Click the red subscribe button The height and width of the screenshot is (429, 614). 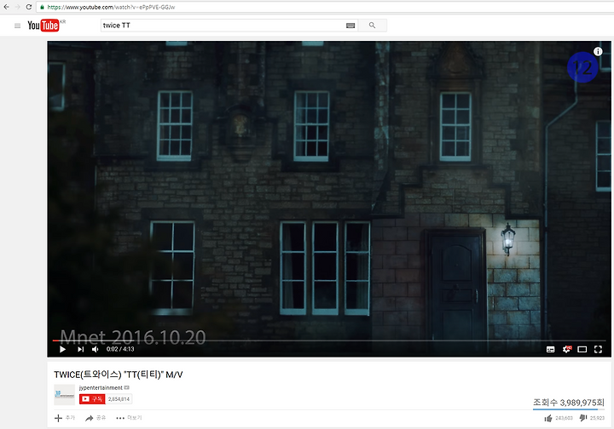(92, 399)
